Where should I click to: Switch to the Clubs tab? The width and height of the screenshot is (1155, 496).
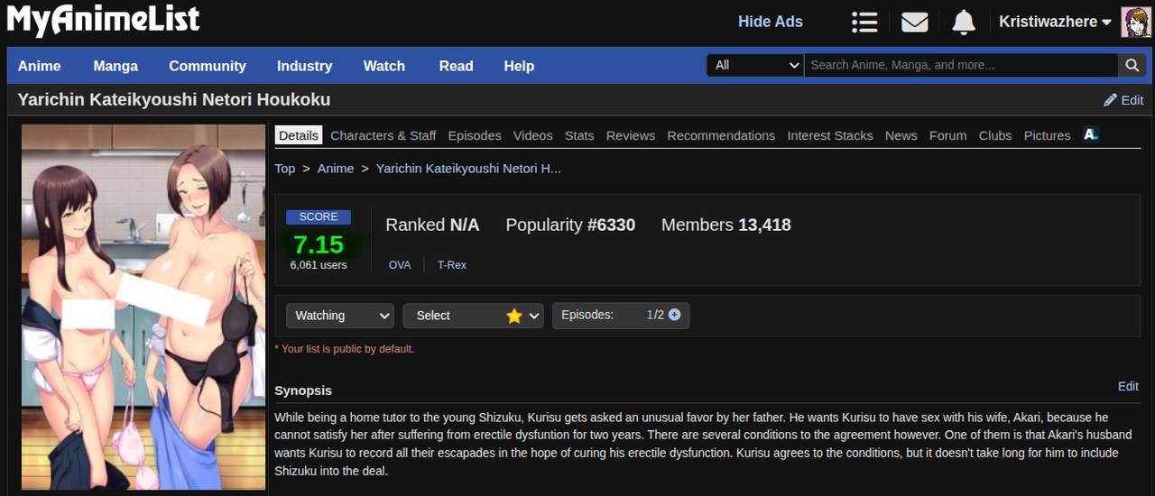tap(995, 135)
